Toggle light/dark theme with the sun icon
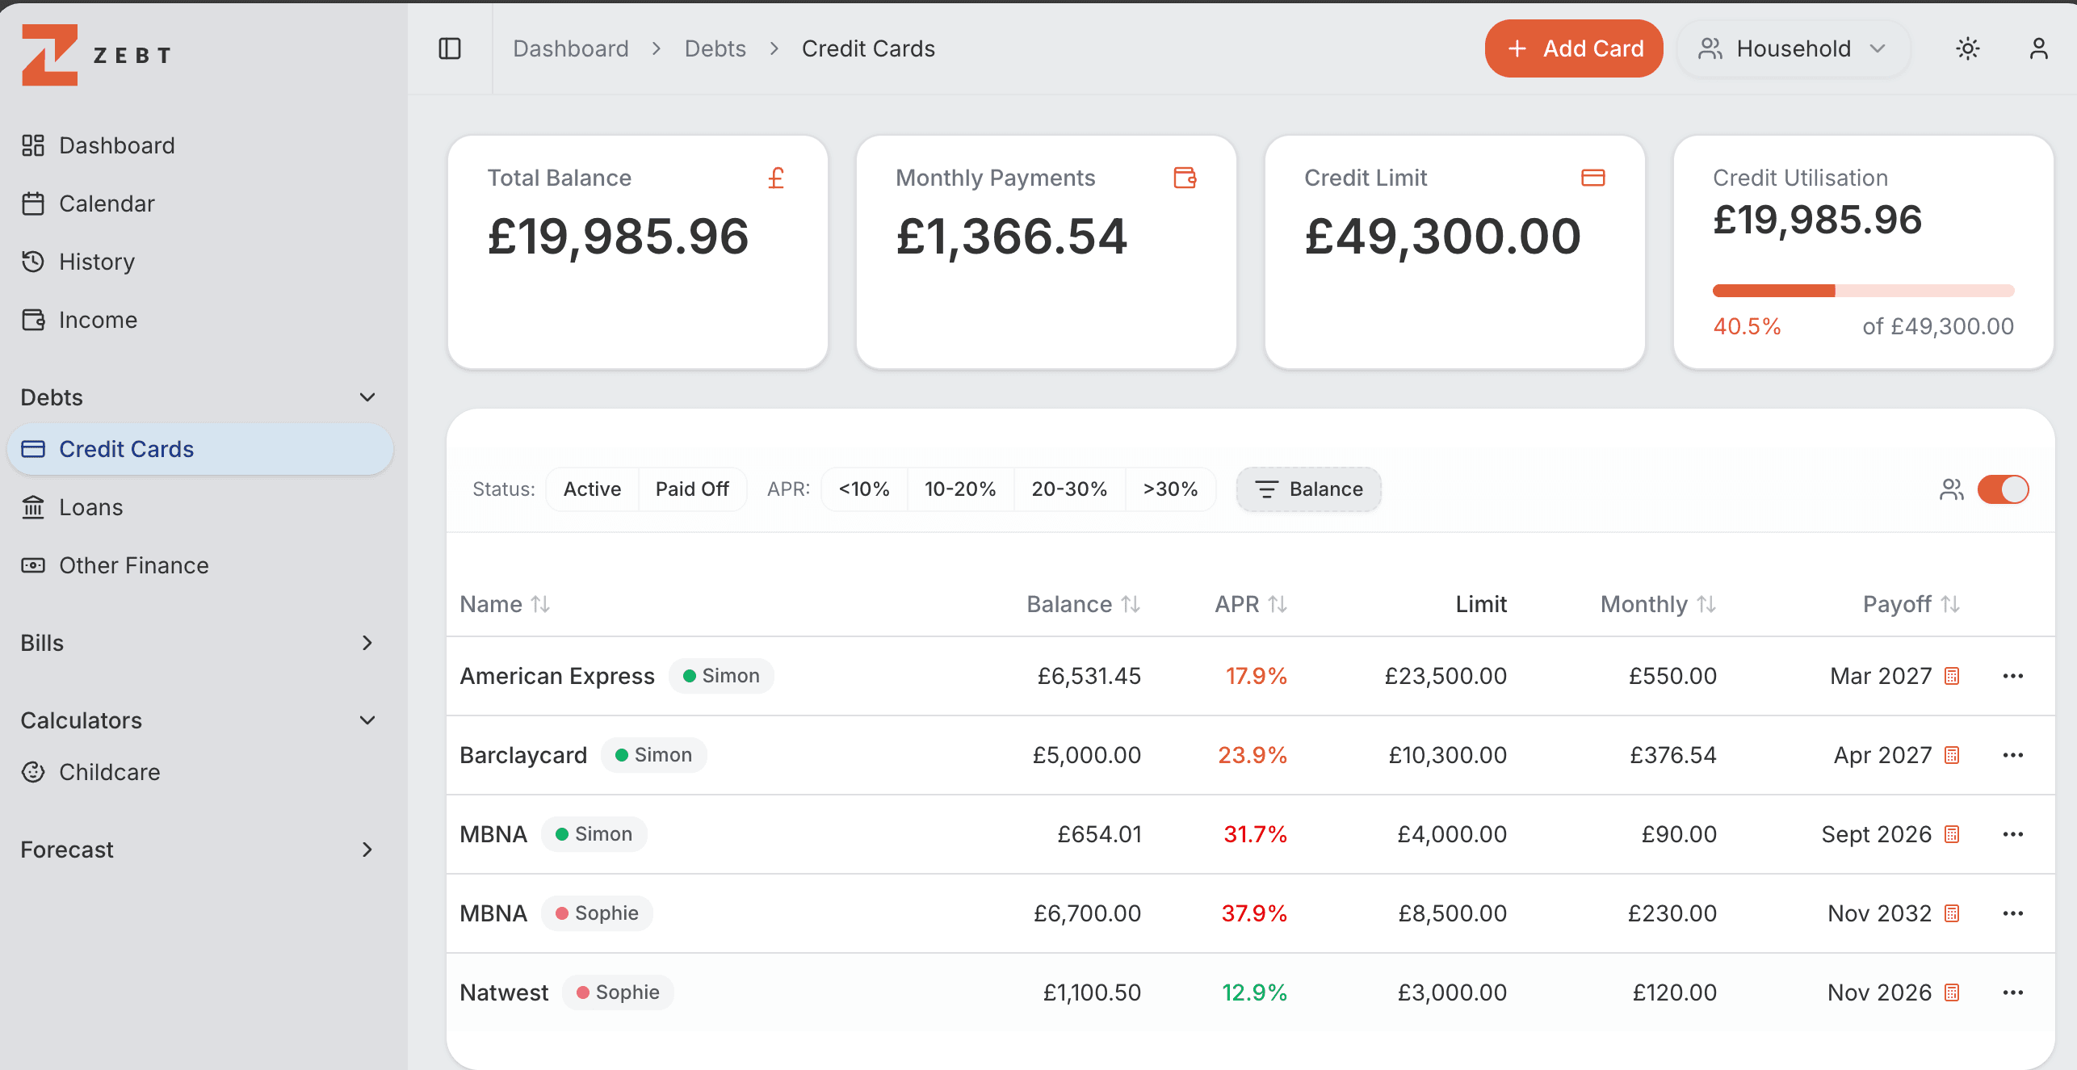 pos(1968,48)
